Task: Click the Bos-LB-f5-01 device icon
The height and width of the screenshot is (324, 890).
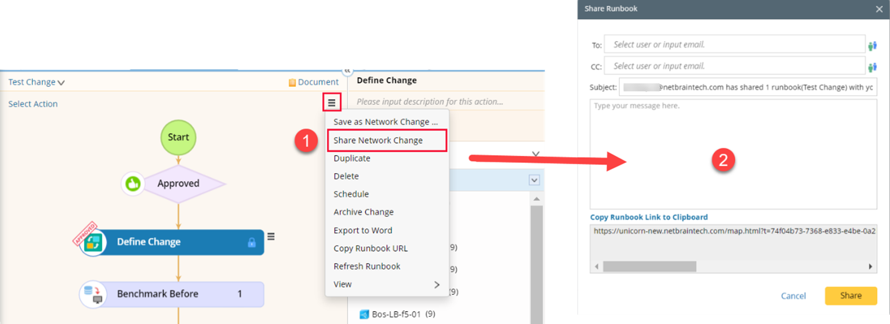Action: point(364,315)
